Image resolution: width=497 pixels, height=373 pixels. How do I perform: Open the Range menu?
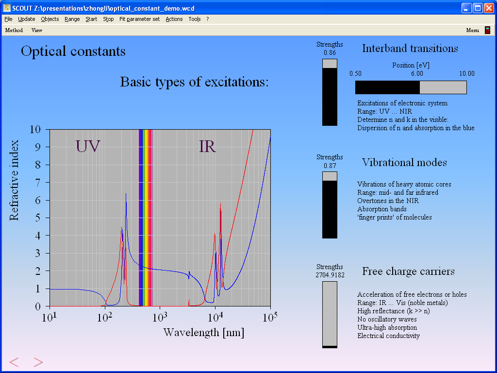pyautogui.click(x=72, y=19)
